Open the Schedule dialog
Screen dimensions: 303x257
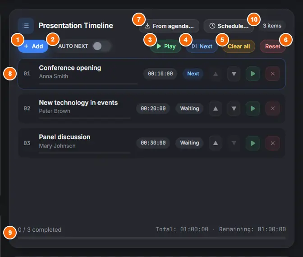[229, 26]
